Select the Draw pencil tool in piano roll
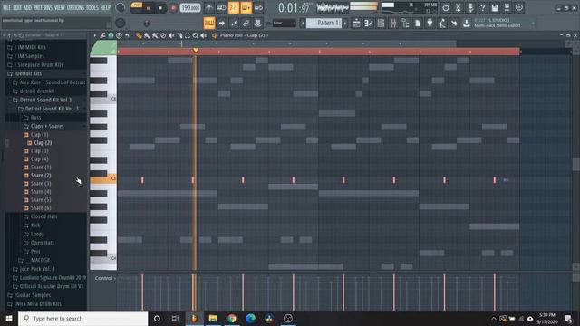 click(139, 35)
